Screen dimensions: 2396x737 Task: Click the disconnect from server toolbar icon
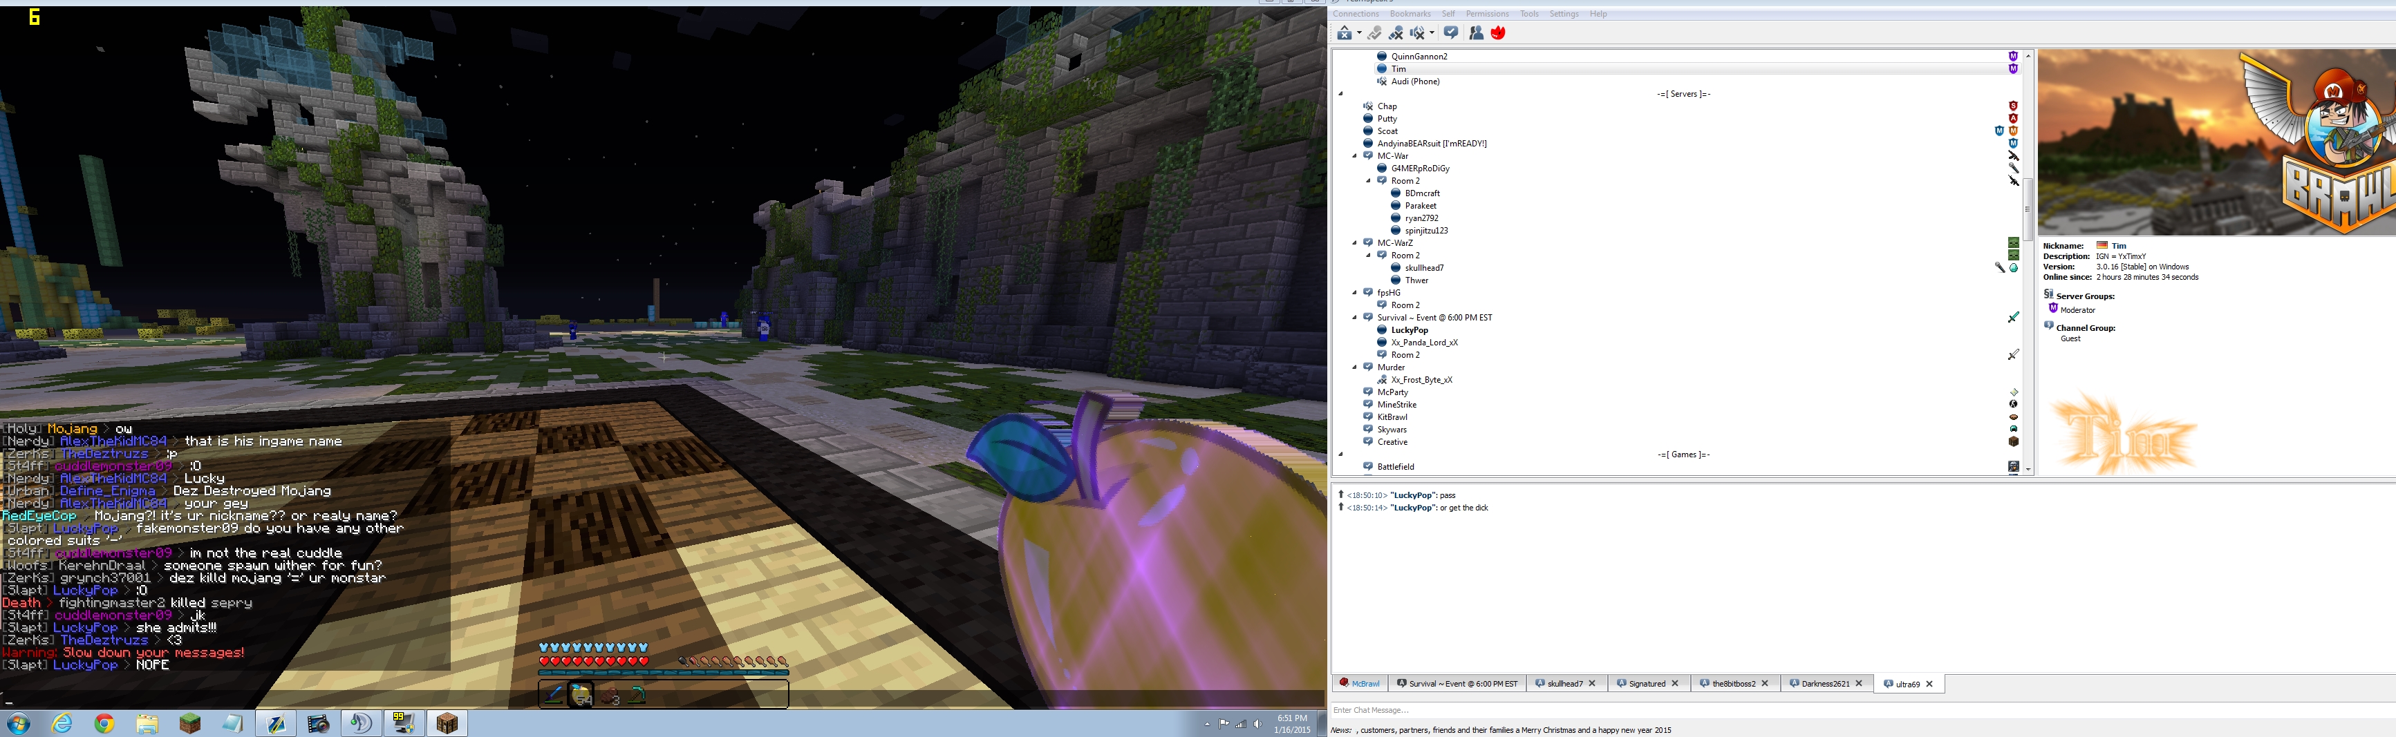click(x=1345, y=33)
